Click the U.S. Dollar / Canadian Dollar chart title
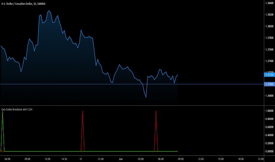The height and width of the screenshot is (162, 275). [x=23, y=4]
